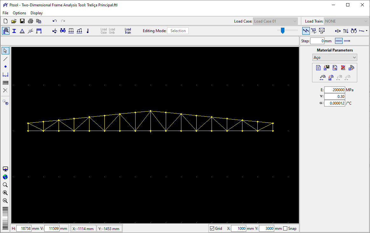Open the Options menu

pos(19,13)
